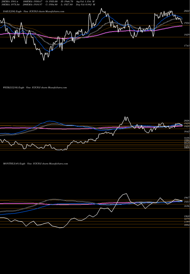Select the close price C: value
Screen dimensions: 190x274
tap(51, 5)
